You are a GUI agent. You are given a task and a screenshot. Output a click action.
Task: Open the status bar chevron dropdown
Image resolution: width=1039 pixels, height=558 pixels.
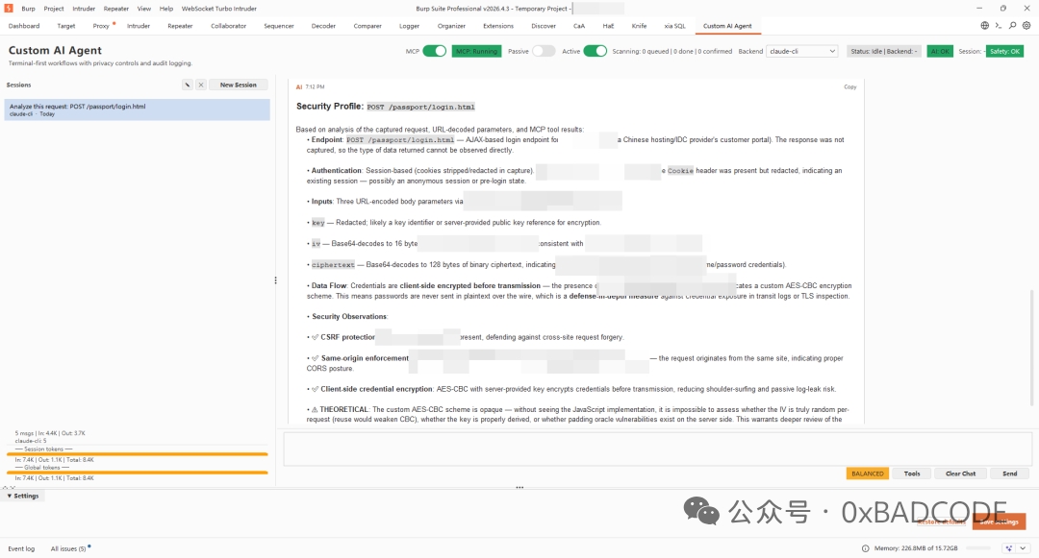pyautogui.click(x=1023, y=548)
